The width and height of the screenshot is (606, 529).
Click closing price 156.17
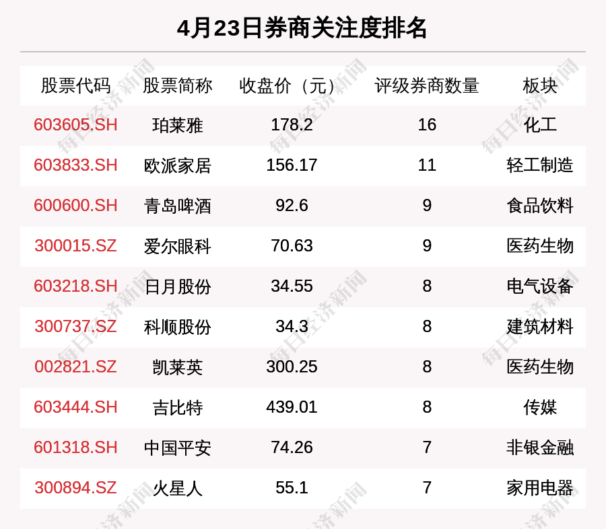292,165
